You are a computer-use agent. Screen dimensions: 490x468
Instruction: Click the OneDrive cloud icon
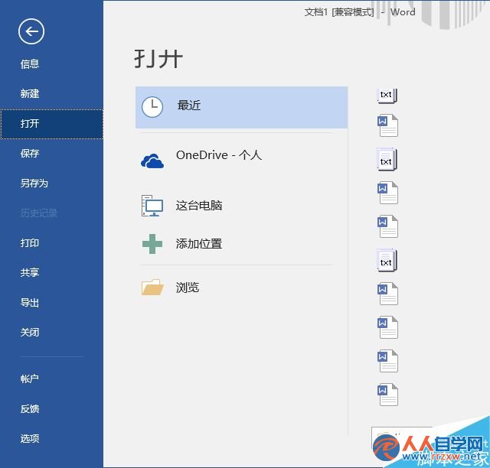152,161
